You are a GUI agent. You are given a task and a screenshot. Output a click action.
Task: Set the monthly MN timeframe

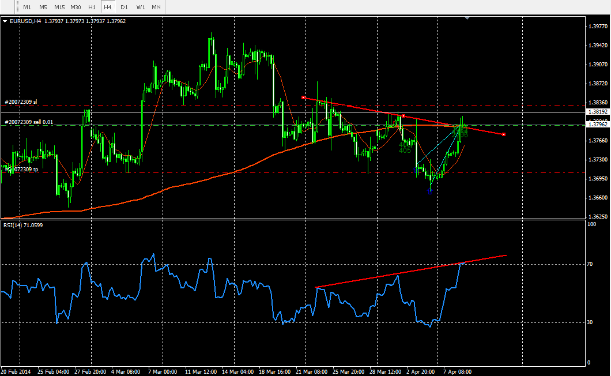pyautogui.click(x=156, y=7)
